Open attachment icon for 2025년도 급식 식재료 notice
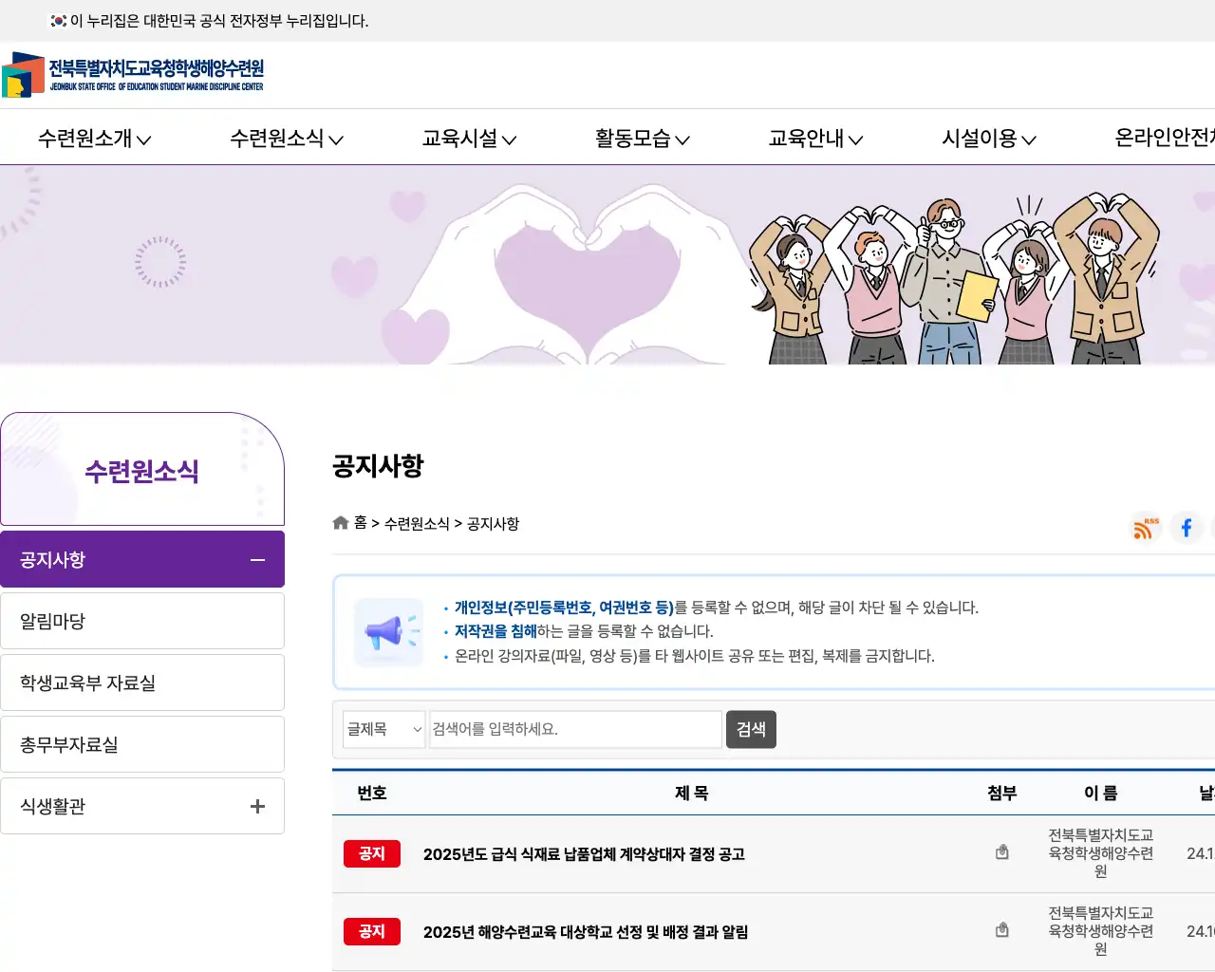Screen dimensions: 1215x972 1001,852
